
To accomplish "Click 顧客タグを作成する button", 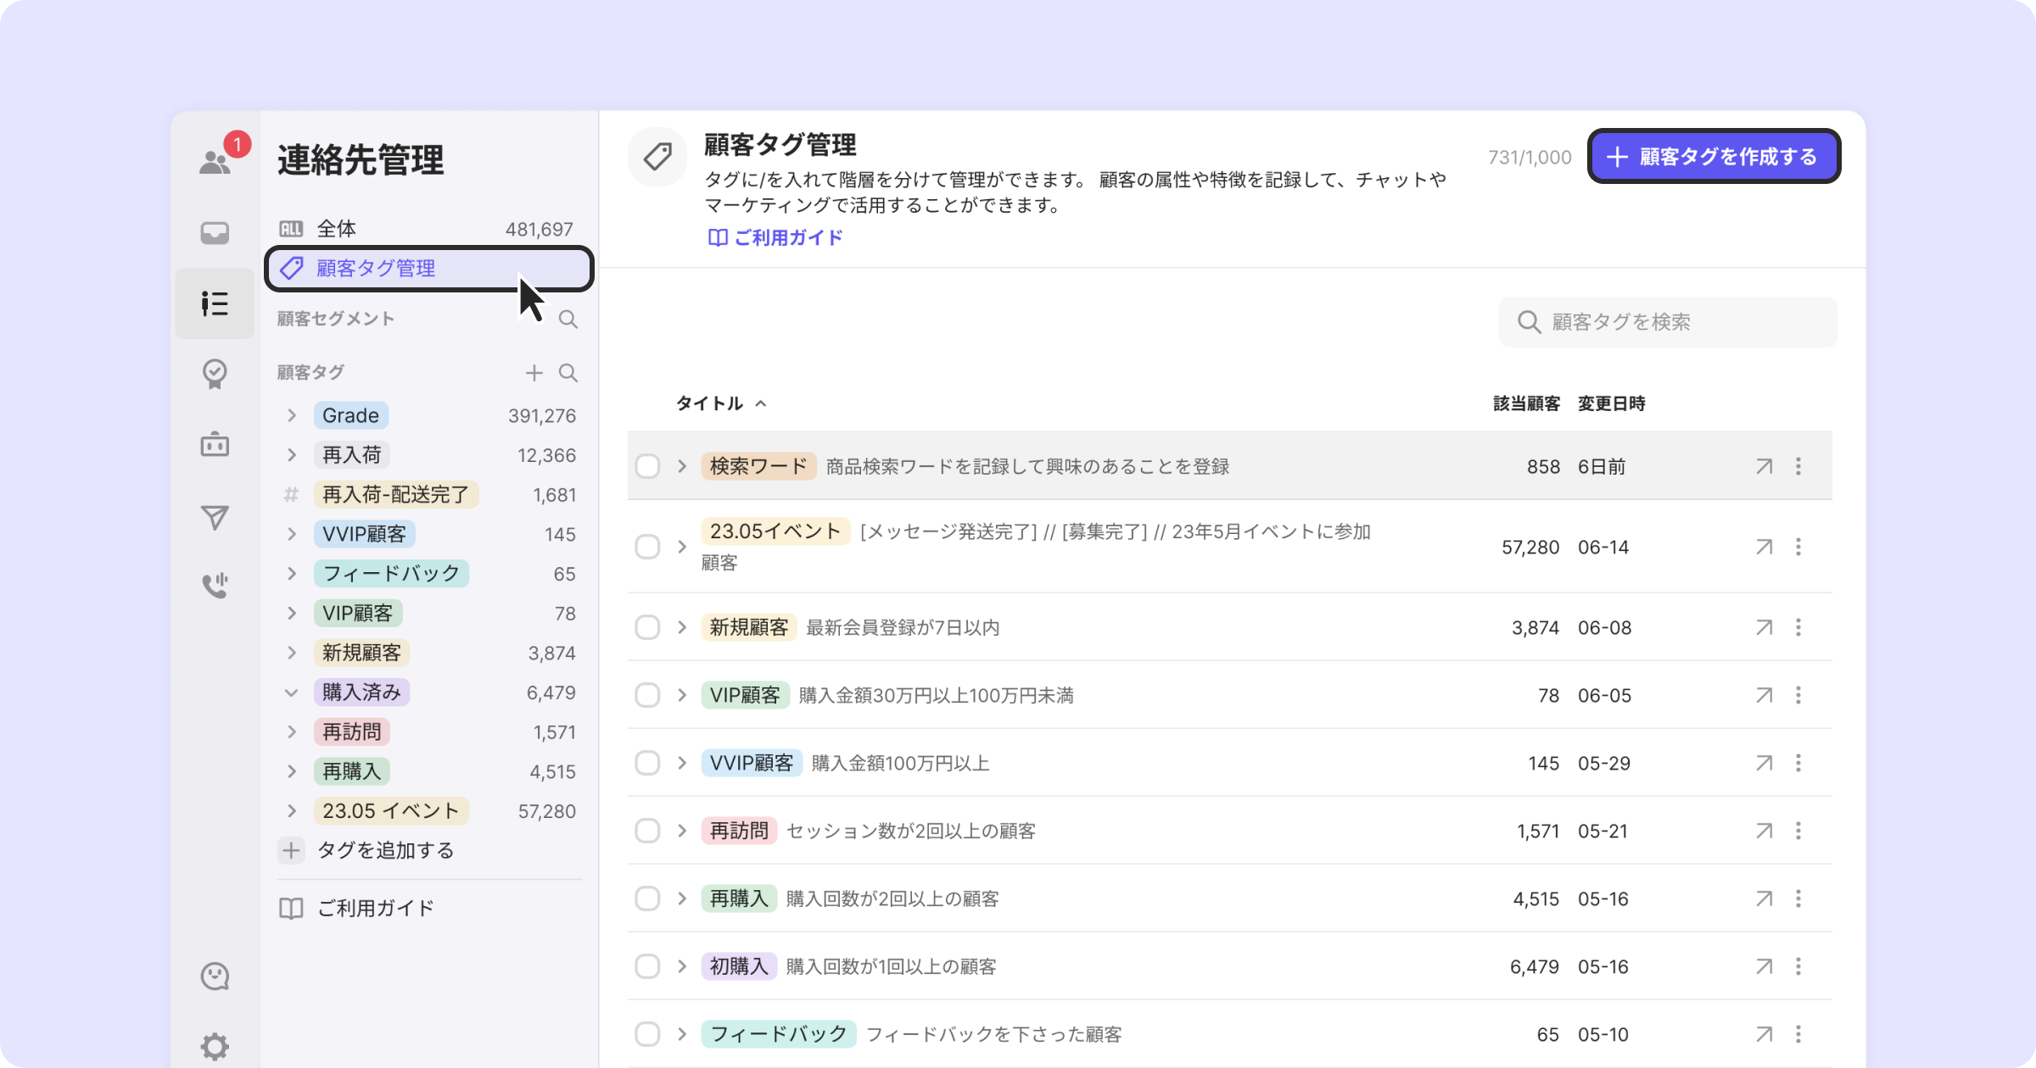I will pyautogui.click(x=1714, y=157).
